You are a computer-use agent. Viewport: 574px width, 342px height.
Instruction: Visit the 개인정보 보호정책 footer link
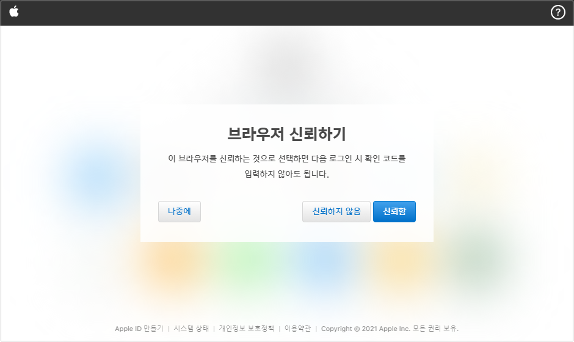point(246,329)
